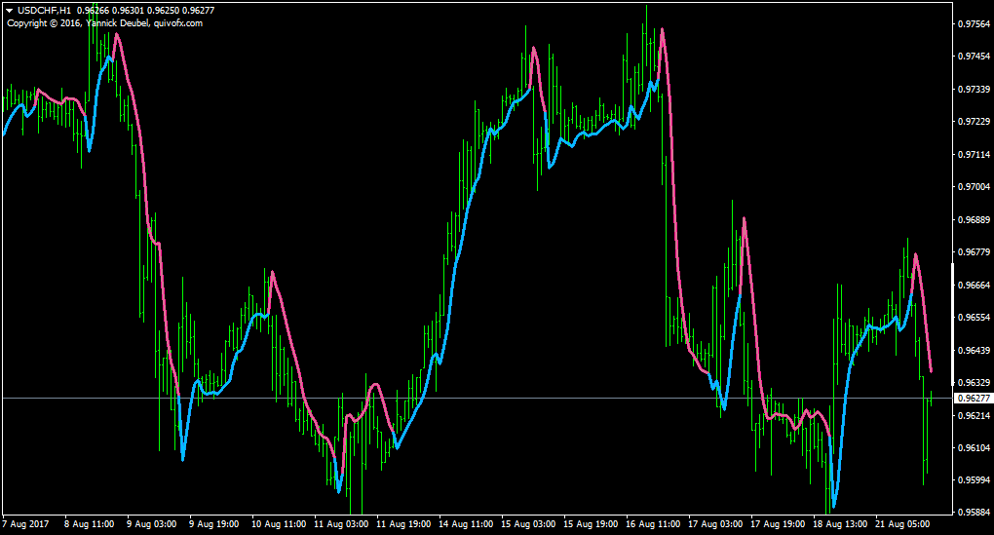Click the 17 Aug 19:00 time label
The width and height of the screenshot is (994, 535).
point(779,524)
